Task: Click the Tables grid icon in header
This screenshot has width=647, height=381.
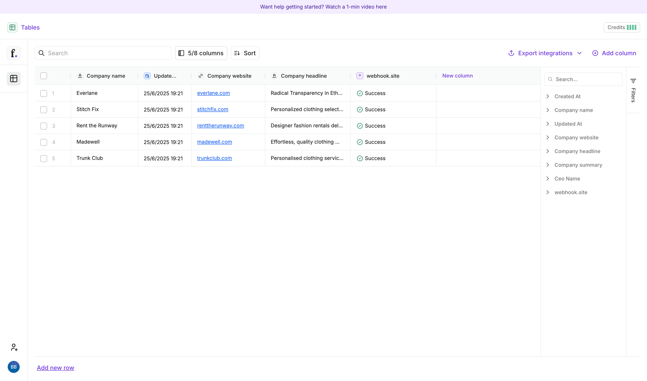Action: [12, 27]
